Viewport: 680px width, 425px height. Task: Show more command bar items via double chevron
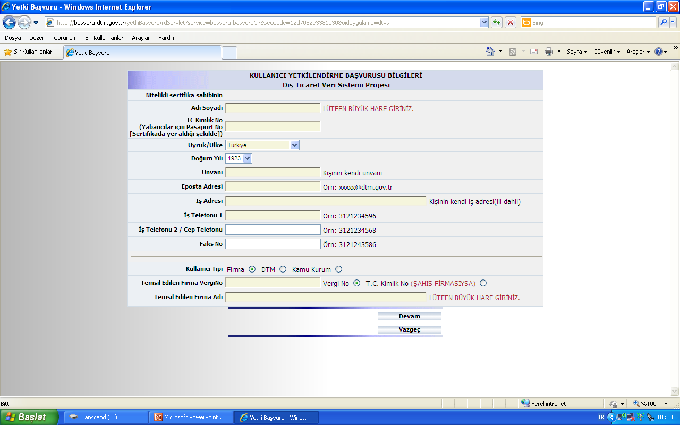pyautogui.click(x=675, y=47)
